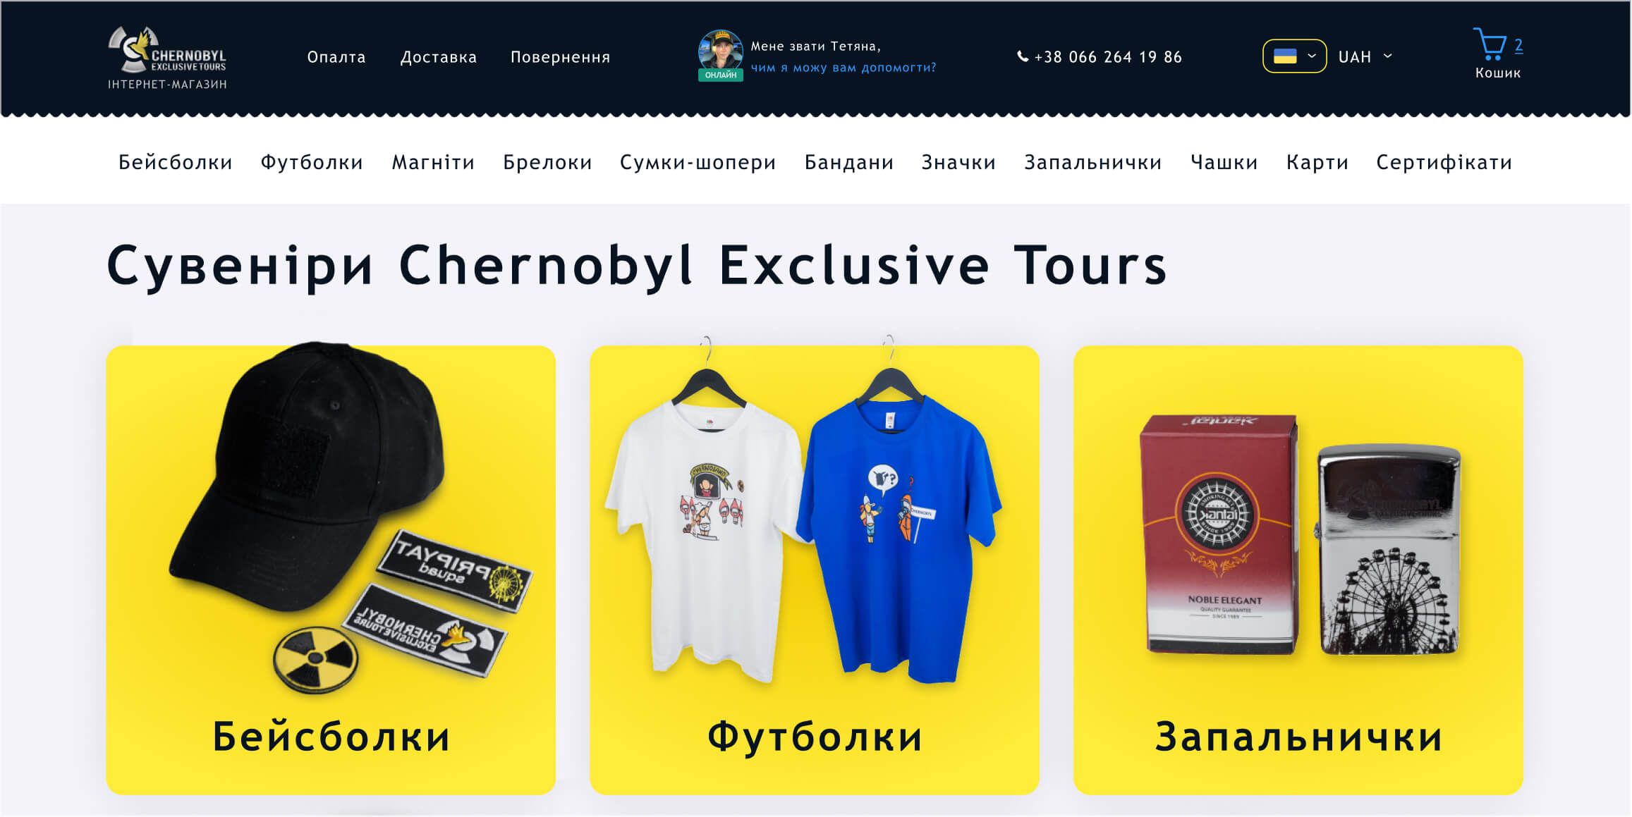Open the Доставка page
The height and width of the screenshot is (817, 1632).
click(x=439, y=57)
